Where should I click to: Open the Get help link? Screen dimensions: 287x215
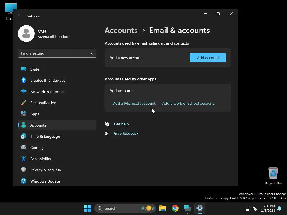[x=121, y=124]
